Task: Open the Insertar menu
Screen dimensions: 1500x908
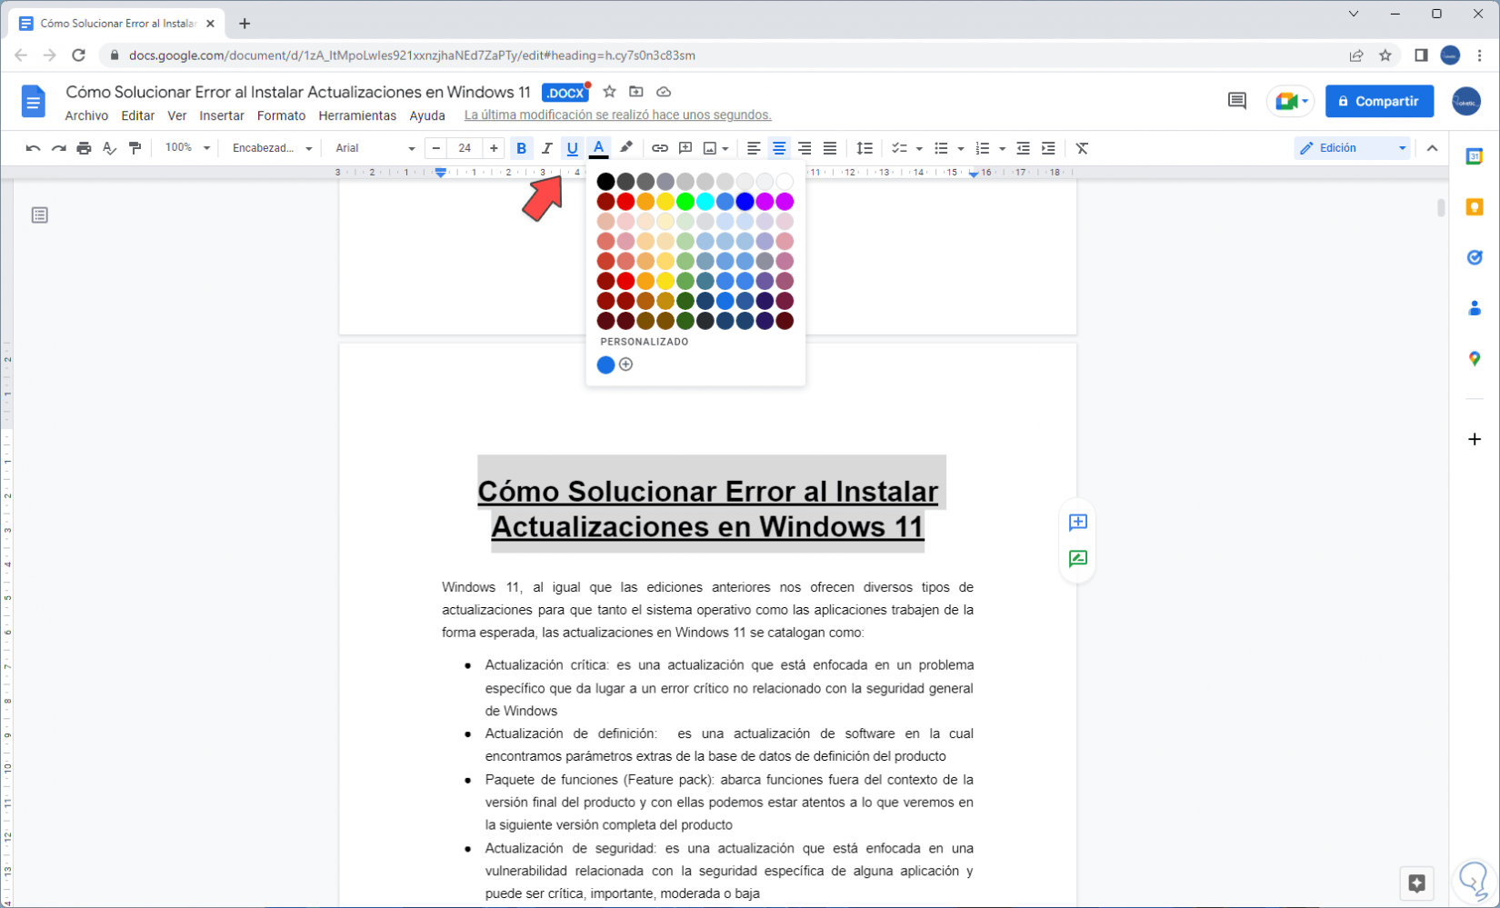Action: tap(222, 115)
